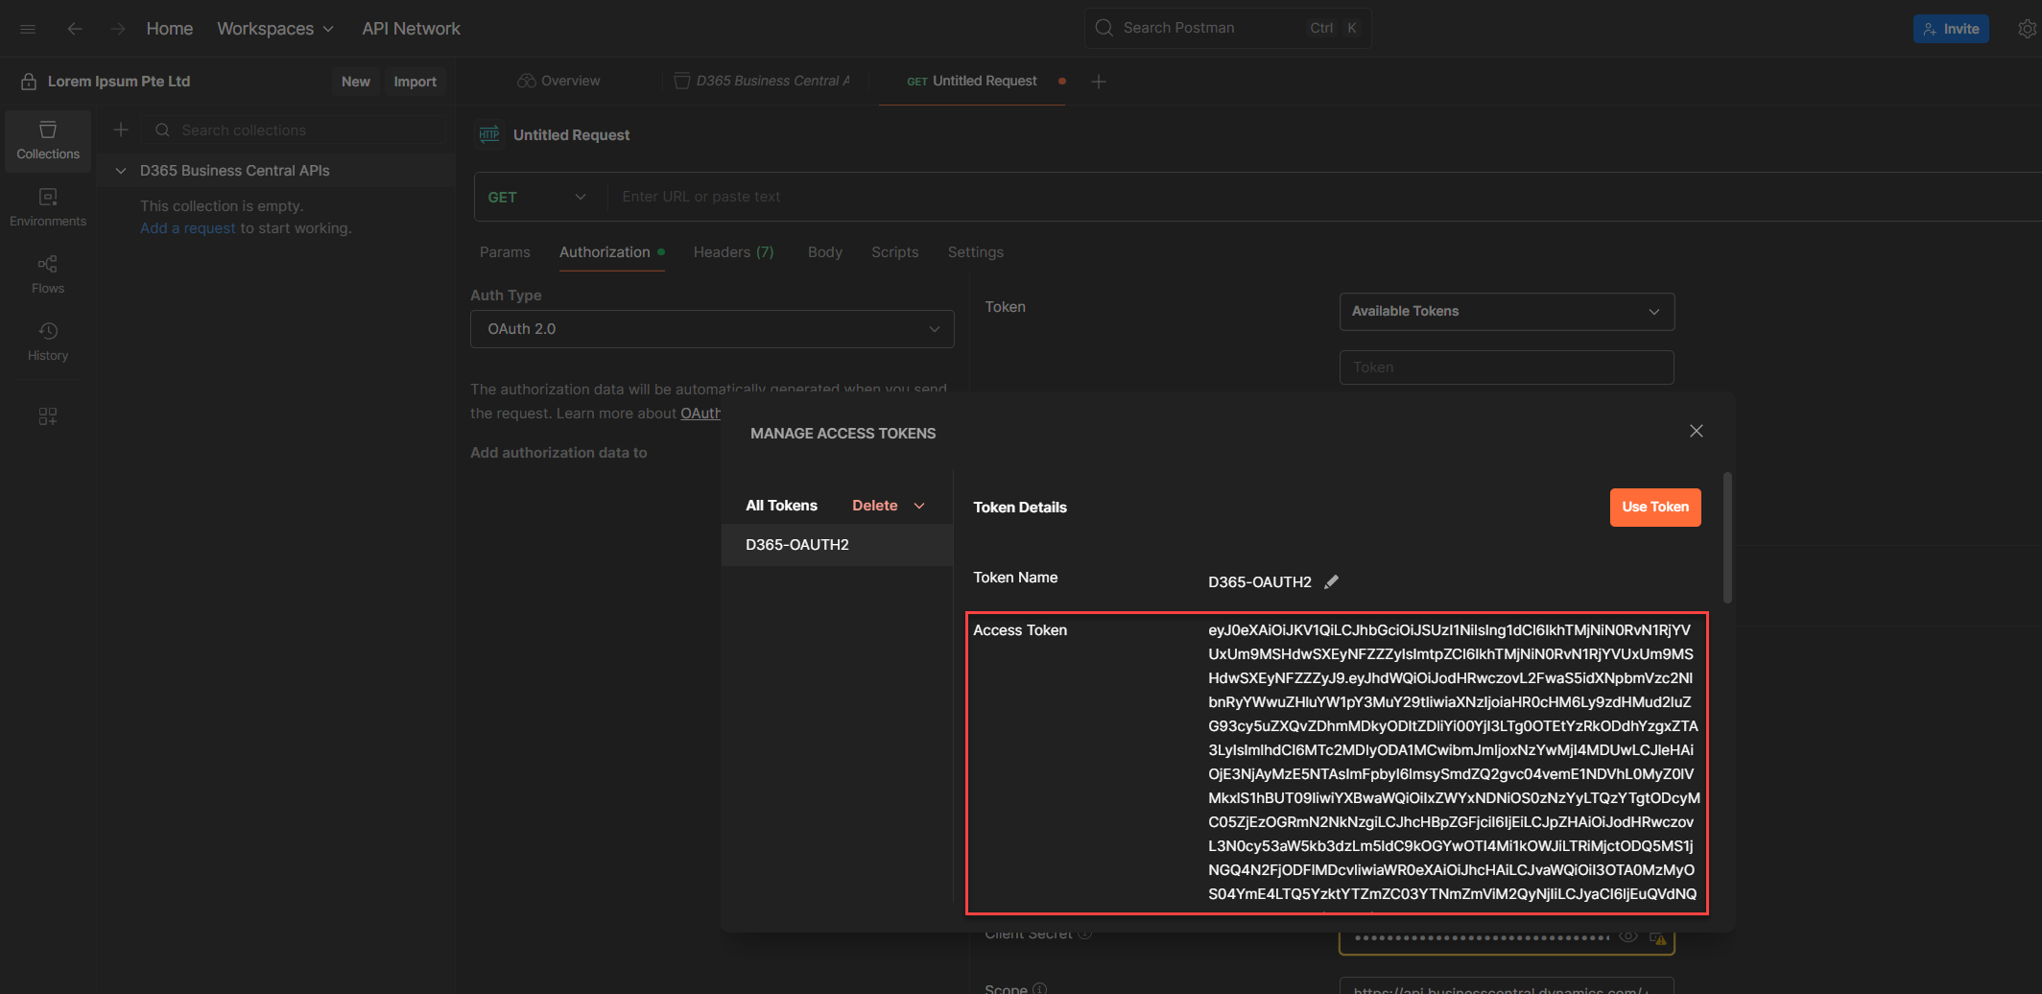Click the workspace lock icon
Viewport: 2042px width, 994px height.
pos(29,82)
